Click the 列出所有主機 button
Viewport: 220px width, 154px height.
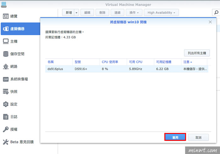pyautogui.click(x=197, y=53)
